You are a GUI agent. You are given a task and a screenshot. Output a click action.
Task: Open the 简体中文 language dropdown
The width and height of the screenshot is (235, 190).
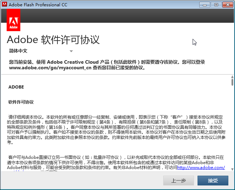pyautogui.click(x=41, y=51)
